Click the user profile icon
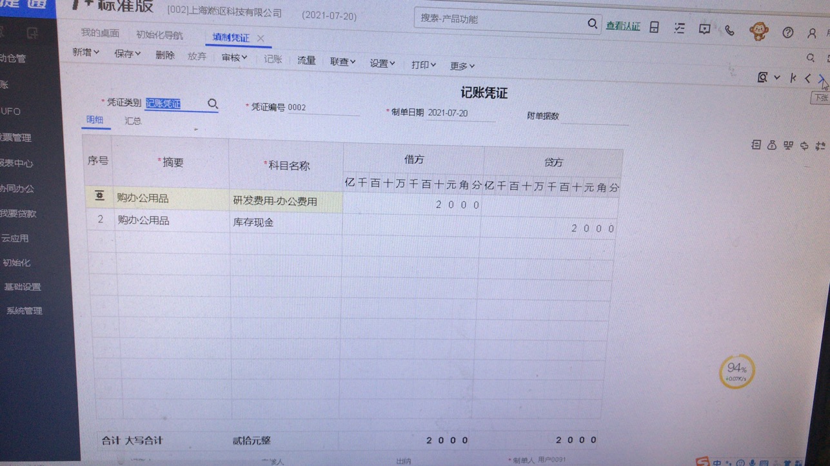The width and height of the screenshot is (830, 466). (x=812, y=33)
